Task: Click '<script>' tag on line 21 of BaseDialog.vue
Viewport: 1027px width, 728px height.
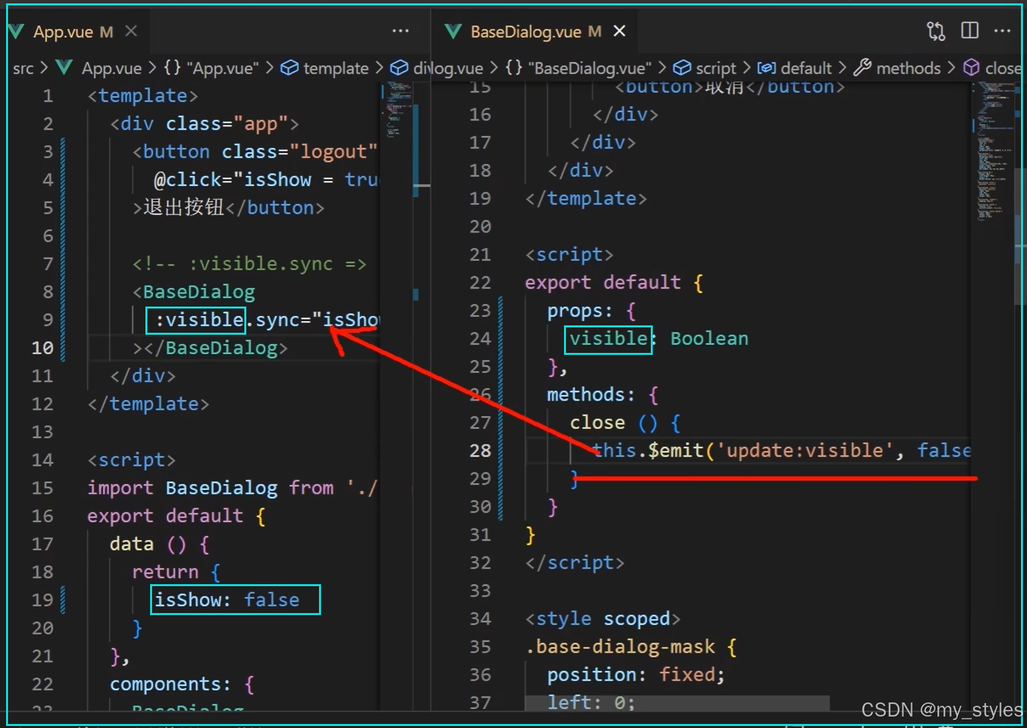Action: 569,254
